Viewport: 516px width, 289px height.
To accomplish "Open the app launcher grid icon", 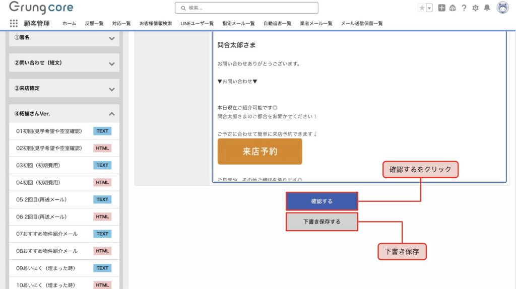I will click(x=14, y=23).
